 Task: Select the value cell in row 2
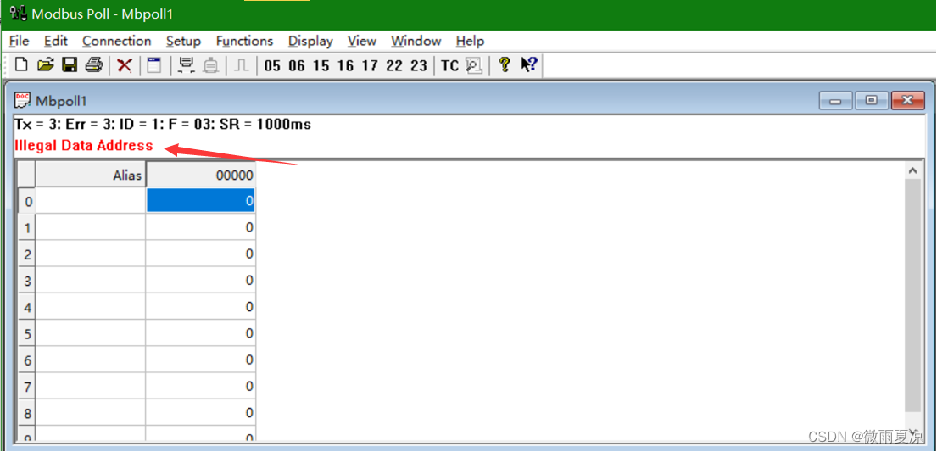click(x=201, y=254)
